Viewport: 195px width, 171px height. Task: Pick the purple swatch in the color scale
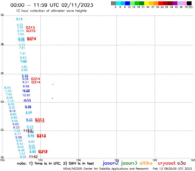click(175, 3)
